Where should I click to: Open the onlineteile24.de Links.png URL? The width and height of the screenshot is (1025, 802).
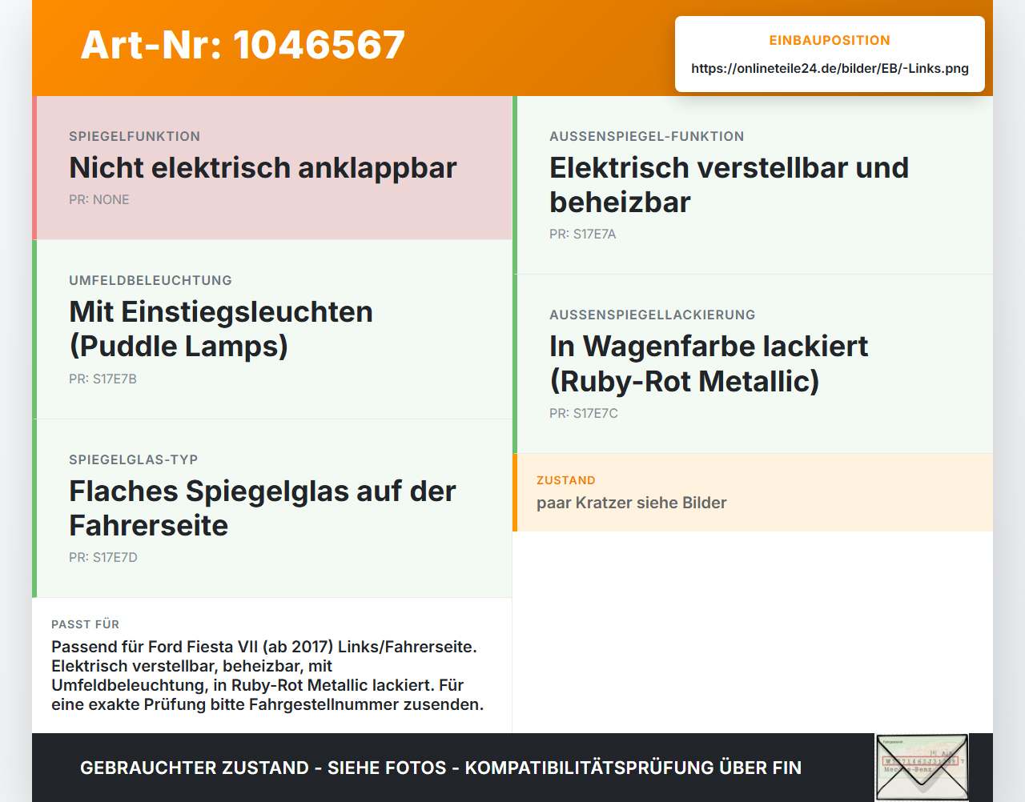[x=830, y=68]
